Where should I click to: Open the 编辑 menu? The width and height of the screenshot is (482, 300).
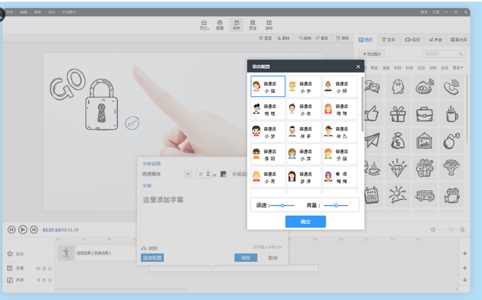point(24,12)
